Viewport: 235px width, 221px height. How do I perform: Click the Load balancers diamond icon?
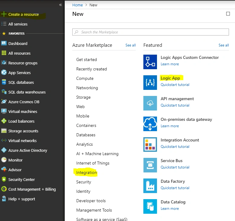[4, 121]
